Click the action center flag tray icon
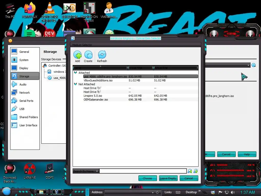This screenshot has height=196, width=261. (220, 192)
